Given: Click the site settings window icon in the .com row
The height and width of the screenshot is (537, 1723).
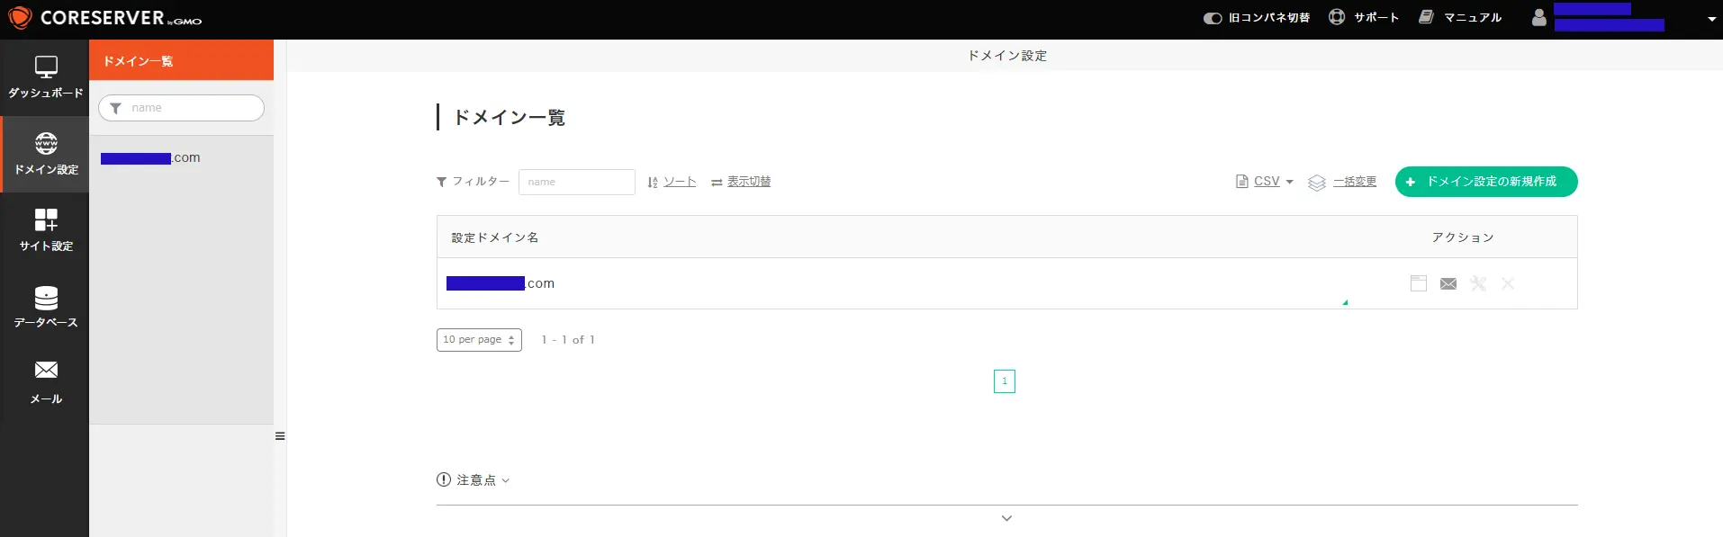Looking at the screenshot, I should [x=1419, y=283].
